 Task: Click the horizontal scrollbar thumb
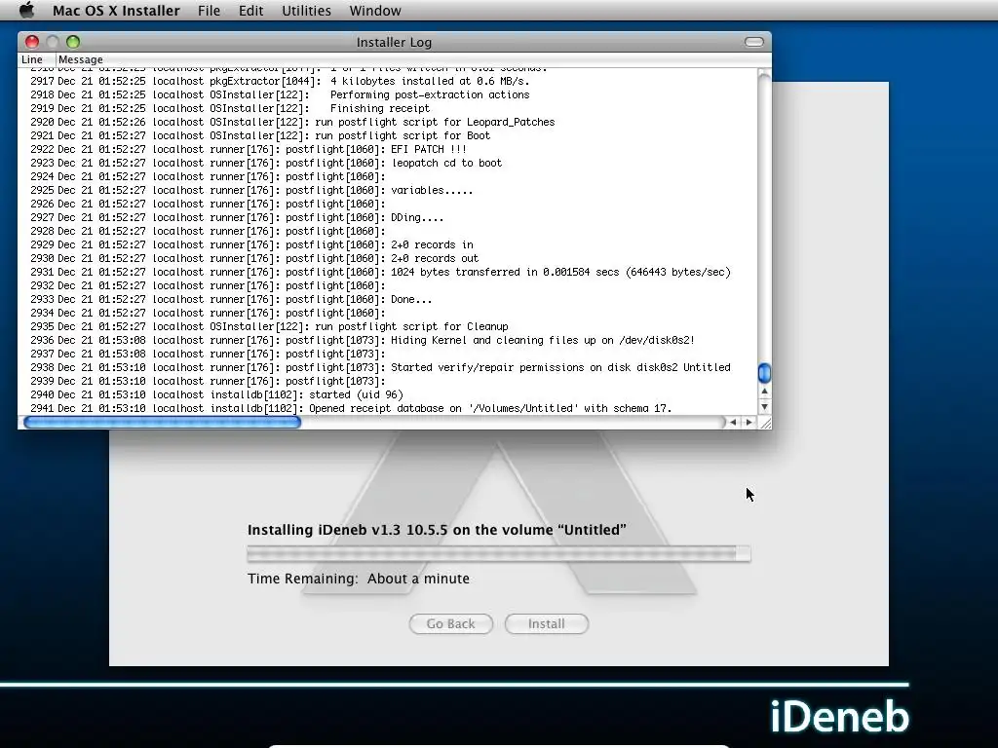pos(162,423)
